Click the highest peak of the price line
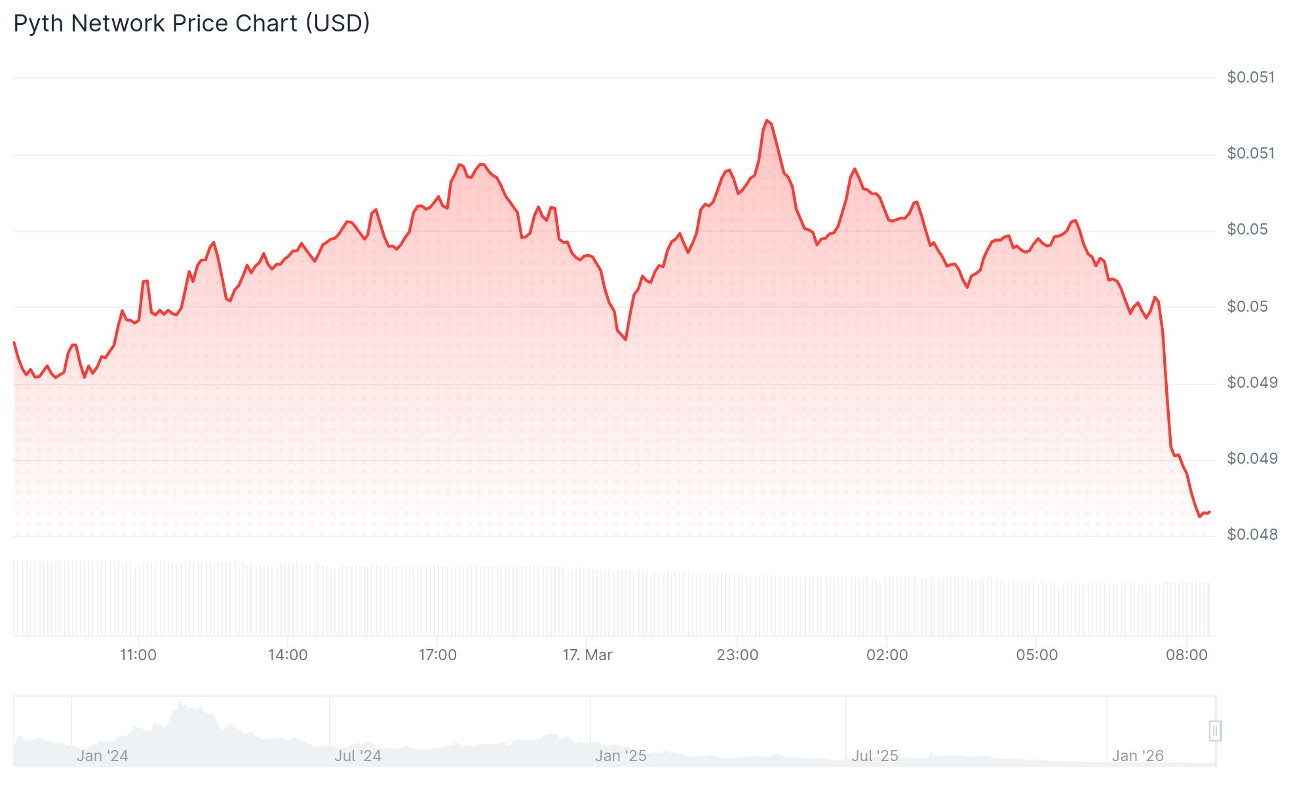This screenshot has height=786, width=1293. pyautogui.click(x=767, y=121)
